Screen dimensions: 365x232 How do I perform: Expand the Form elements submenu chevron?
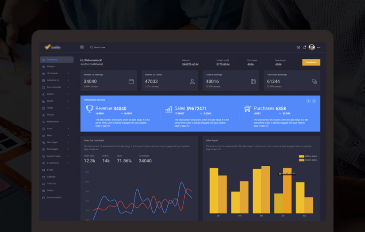point(68,87)
